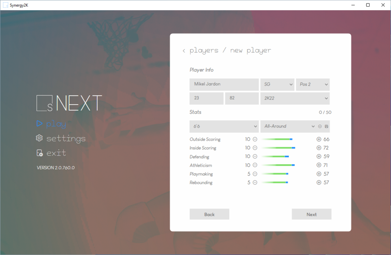Maximize the Synergy2K window

[x=368, y=5]
